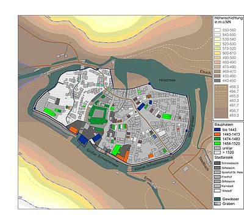The image size is (244, 224).
Task: Click the '> 1520' legend swatch
Action: point(218,153)
